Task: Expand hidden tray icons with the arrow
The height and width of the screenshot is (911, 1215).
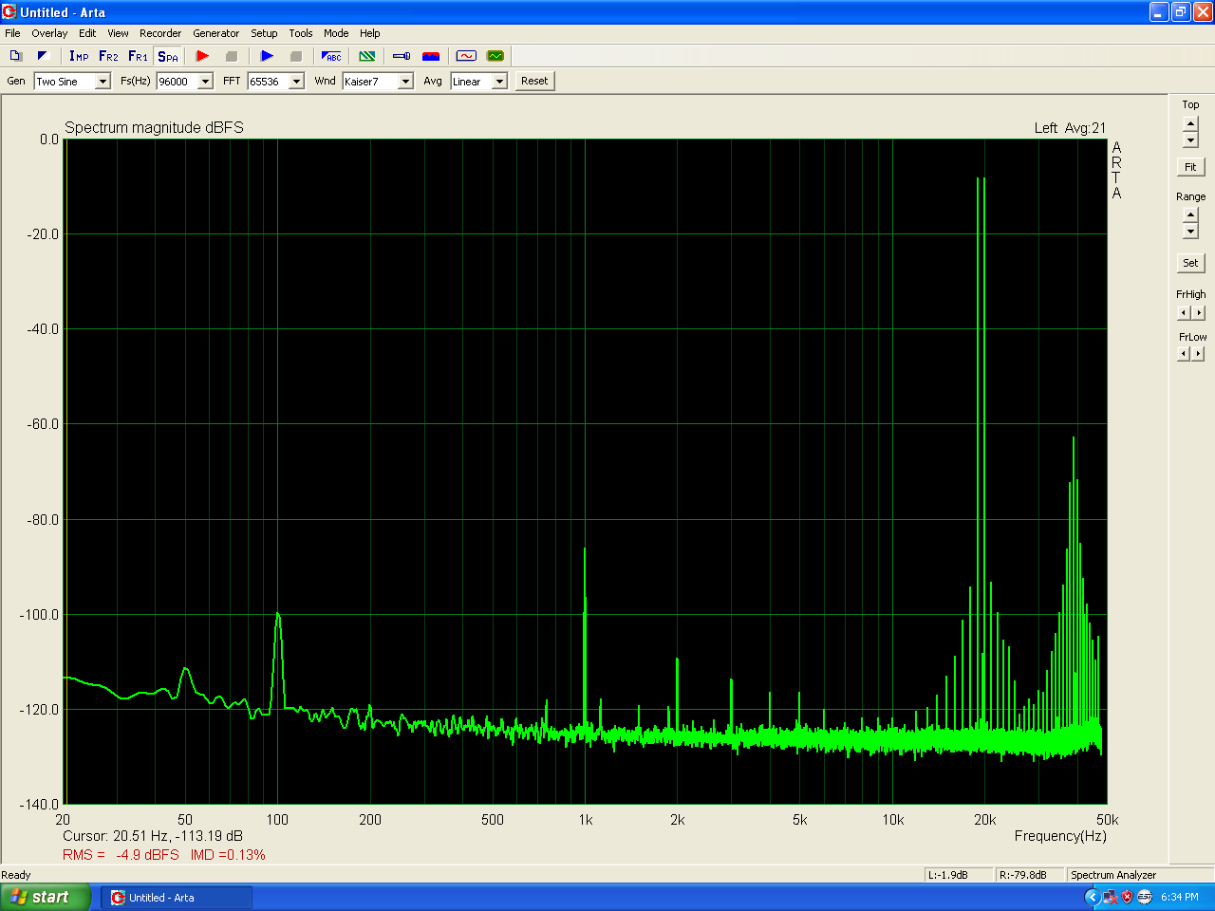Action: [1092, 897]
